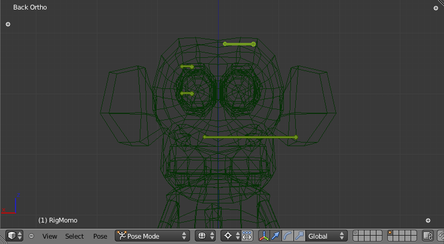
Task: Open the Select menu
Action: click(x=75, y=236)
